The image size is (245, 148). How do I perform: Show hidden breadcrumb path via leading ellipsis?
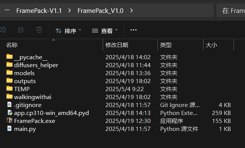click(7, 10)
